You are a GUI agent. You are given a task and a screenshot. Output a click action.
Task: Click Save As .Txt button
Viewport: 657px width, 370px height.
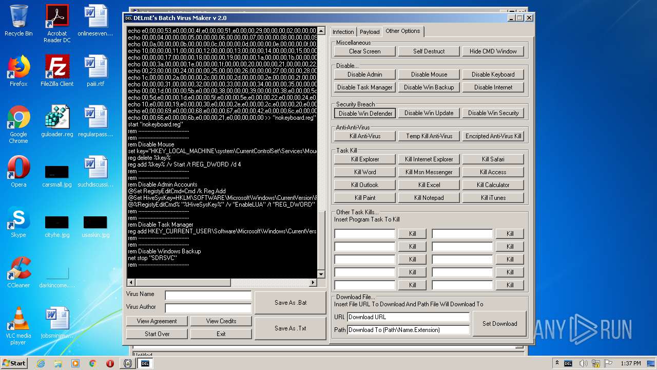pyautogui.click(x=290, y=328)
